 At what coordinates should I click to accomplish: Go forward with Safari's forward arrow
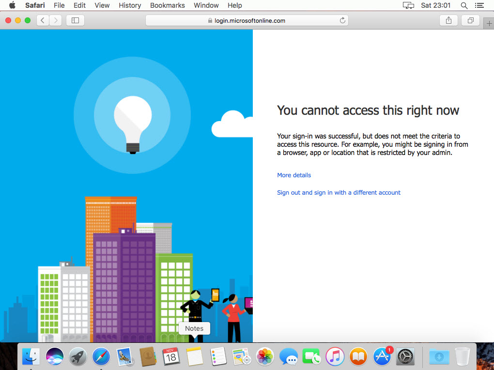coord(55,20)
